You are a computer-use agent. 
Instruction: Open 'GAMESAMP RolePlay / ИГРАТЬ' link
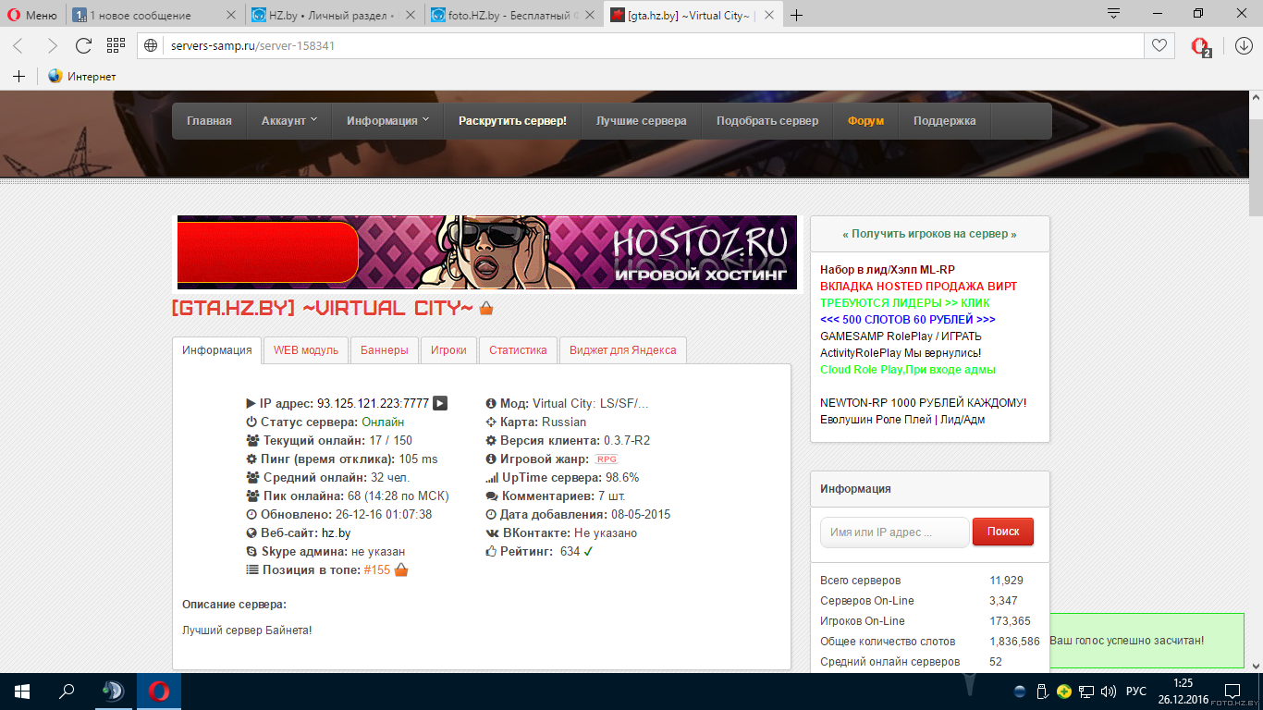[x=901, y=336]
